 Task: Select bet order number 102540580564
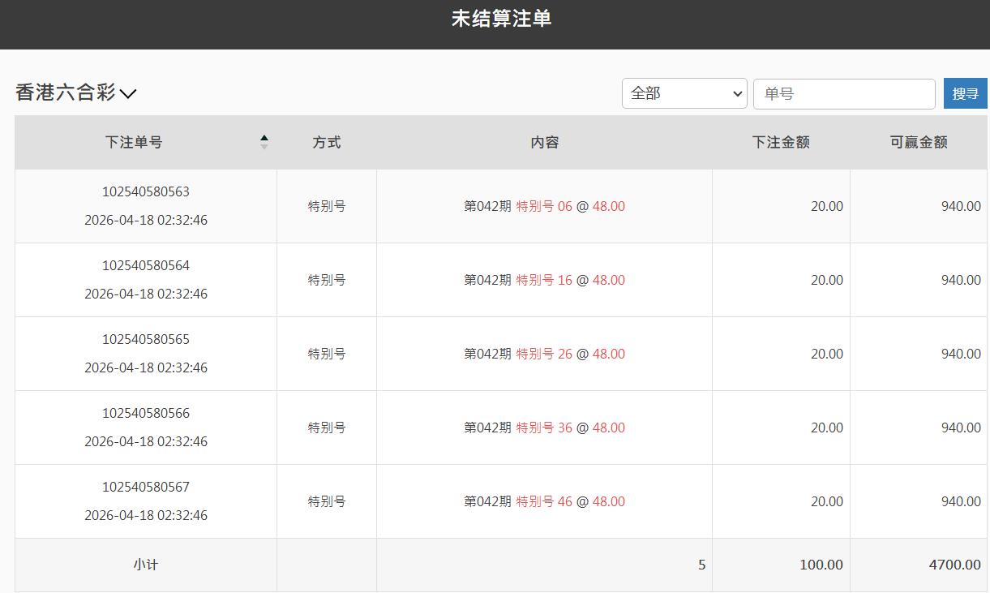[x=146, y=266]
